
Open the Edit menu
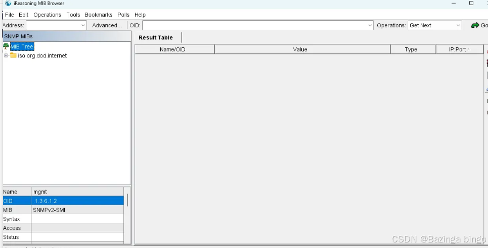pos(23,15)
